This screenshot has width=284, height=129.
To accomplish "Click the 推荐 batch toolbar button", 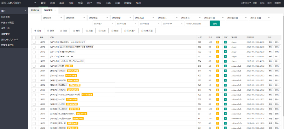I will 76,31.
